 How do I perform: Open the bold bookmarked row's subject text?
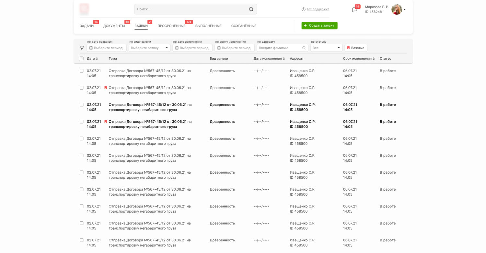150,124
